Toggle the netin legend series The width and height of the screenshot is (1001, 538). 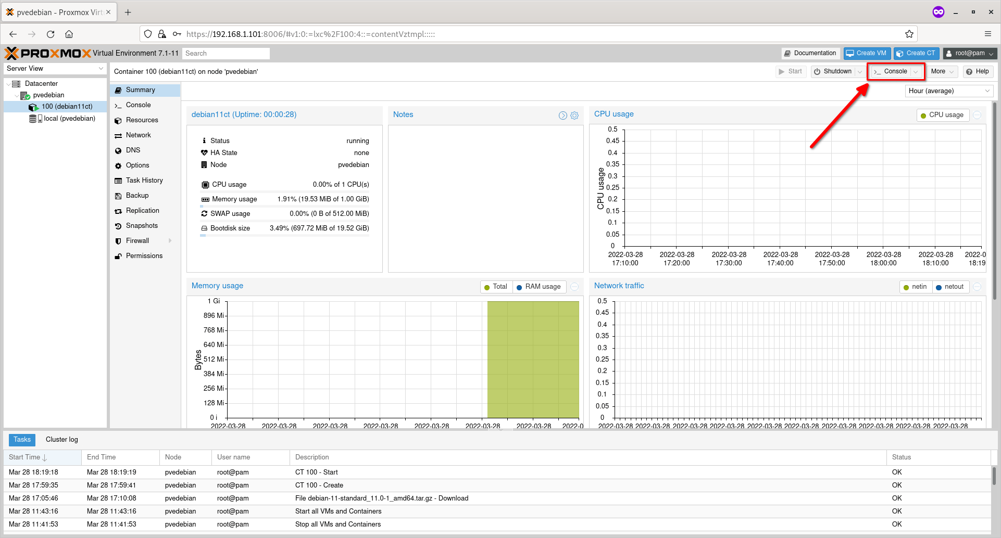(916, 287)
